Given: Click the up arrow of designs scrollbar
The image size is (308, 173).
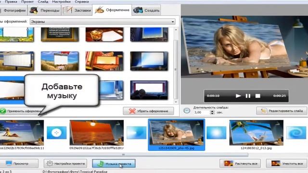Looking at the screenshot, I should tap(176, 30).
